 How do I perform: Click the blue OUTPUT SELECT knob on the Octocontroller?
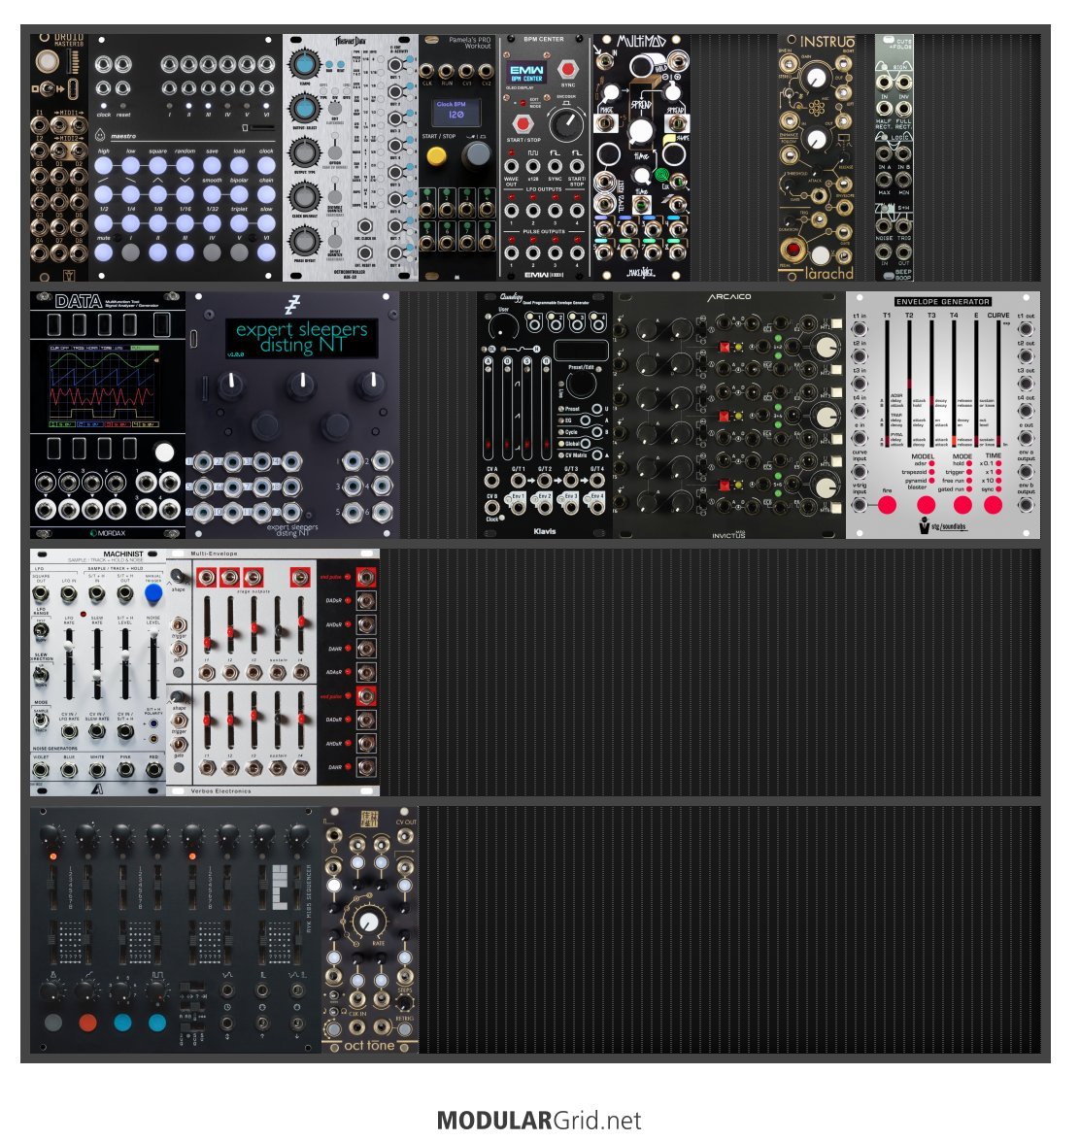coord(303,109)
